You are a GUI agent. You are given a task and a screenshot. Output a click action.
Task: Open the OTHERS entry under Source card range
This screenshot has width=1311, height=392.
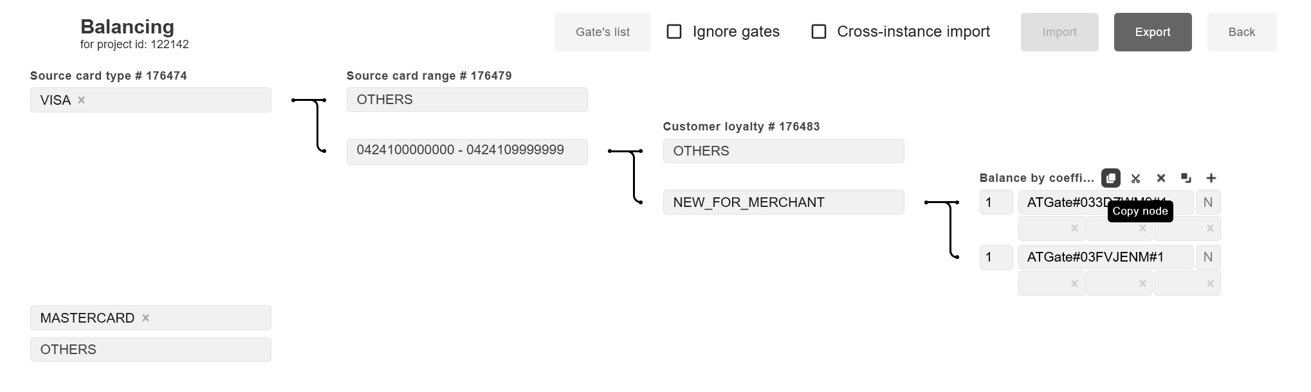(466, 100)
